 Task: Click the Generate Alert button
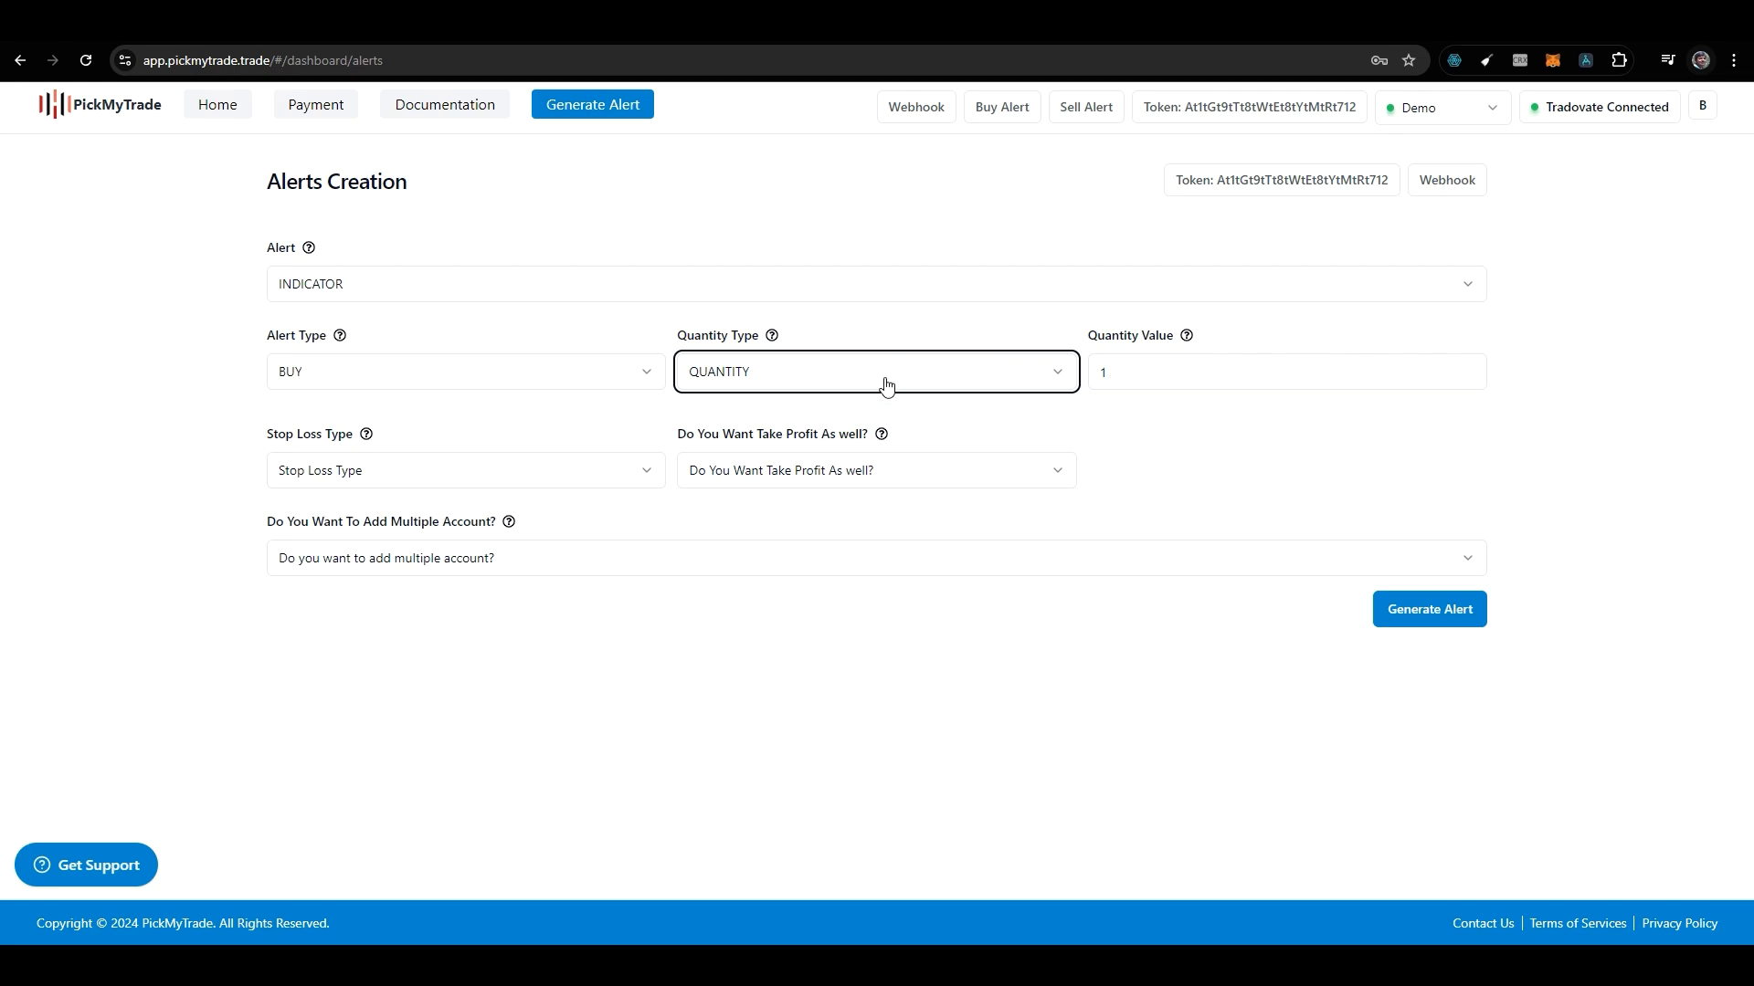click(1430, 608)
